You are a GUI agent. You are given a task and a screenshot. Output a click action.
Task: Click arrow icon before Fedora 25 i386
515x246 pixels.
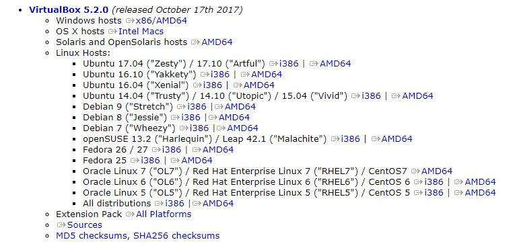tap(135, 161)
